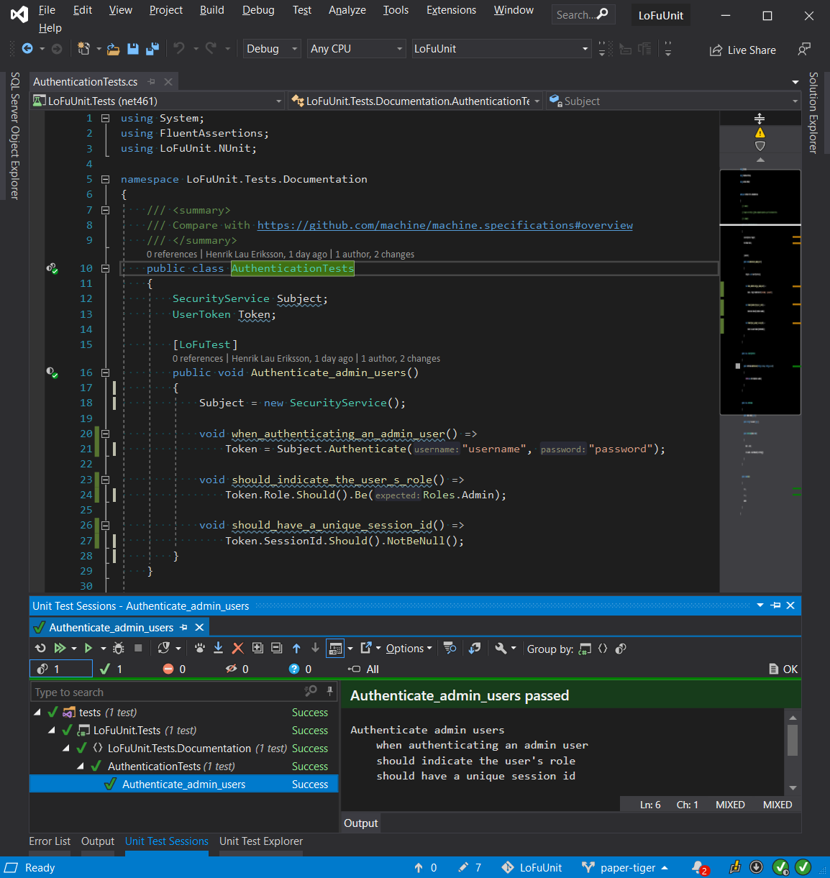
Task: Click the Collapse all minus icon
Action: (277, 648)
